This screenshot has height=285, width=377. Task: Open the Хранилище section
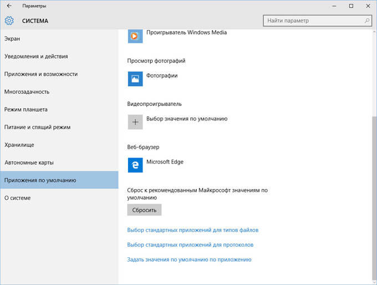(x=19, y=145)
